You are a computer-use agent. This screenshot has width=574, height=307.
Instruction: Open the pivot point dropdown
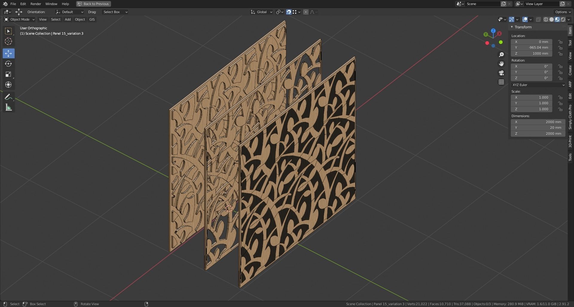(x=280, y=12)
